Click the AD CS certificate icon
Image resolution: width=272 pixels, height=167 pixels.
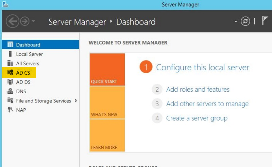point(10,73)
